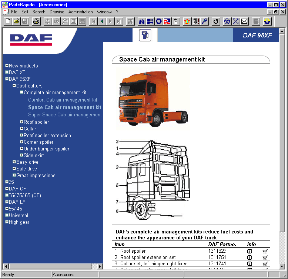This screenshot has height=279, width=288.
Task: Click the refresh circular arrow icon
Action: tap(216, 21)
